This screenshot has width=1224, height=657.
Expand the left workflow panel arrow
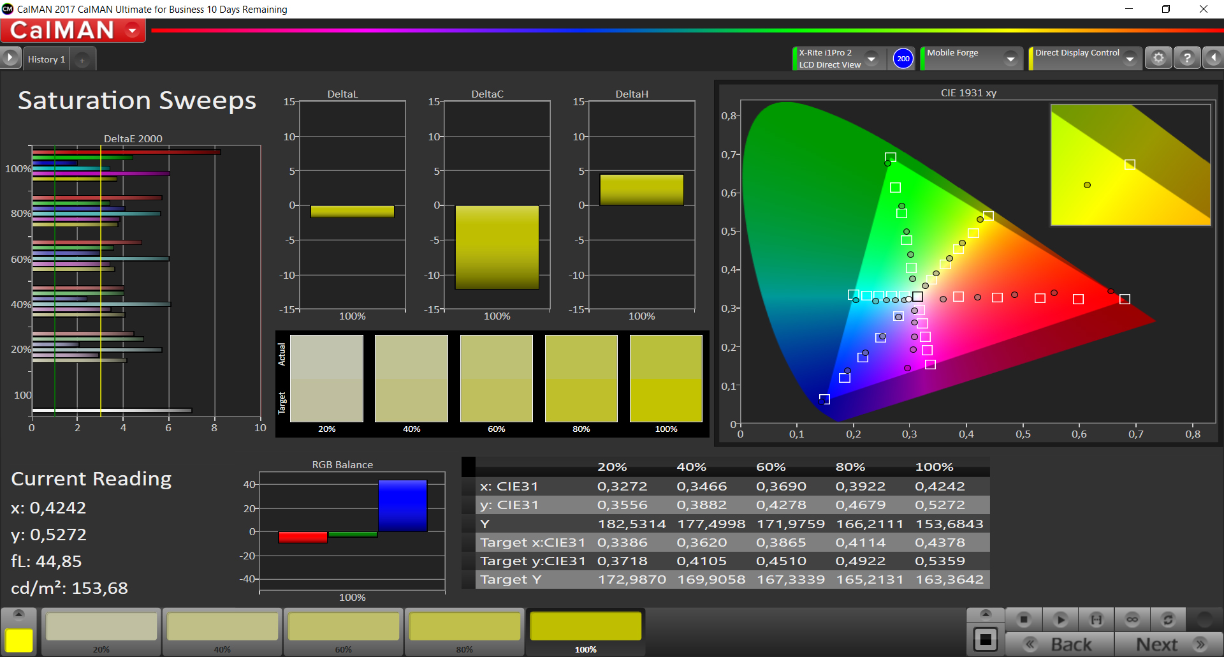pyautogui.click(x=10, y=58)
